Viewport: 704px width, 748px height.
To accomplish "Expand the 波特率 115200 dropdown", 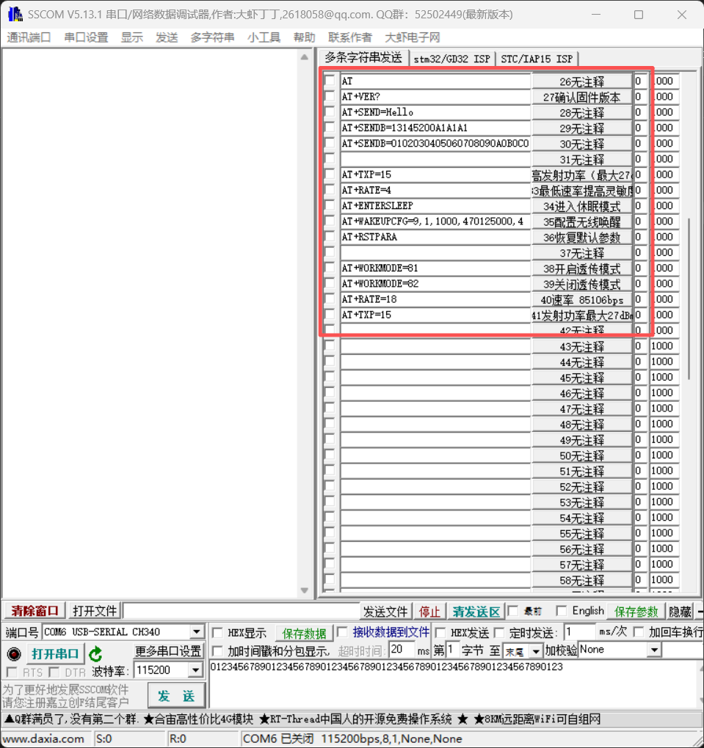I will 195,670.
